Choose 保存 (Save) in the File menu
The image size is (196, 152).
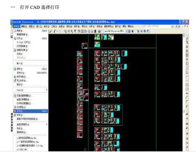[31, 69]
